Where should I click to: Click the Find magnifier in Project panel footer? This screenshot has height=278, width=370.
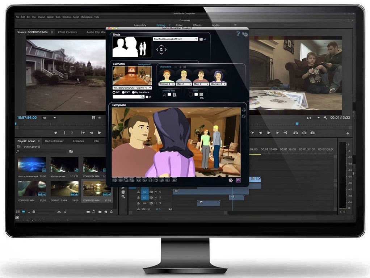pyautogui.click(x=94, y=212)
